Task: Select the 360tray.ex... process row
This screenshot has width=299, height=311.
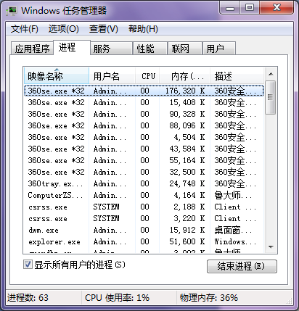Action: [x=144, y=183]
